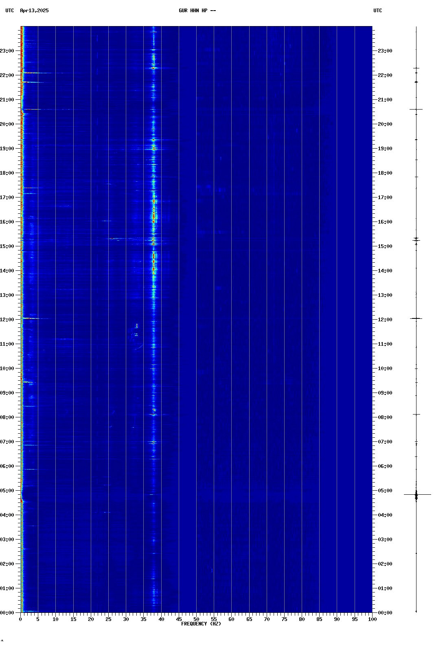Click the seismogram event spike at 12:00
This screenshot has height=645, width=434.
click(416, 318)
